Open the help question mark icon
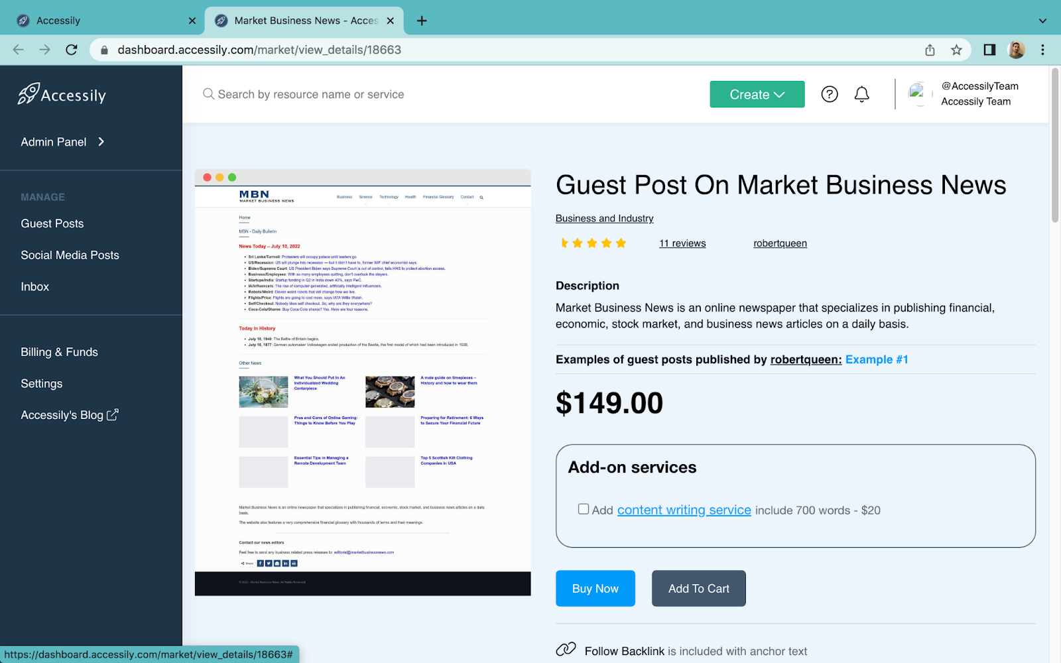The height and width of the screenshot is (663, 1061). (x=830, y=94)
